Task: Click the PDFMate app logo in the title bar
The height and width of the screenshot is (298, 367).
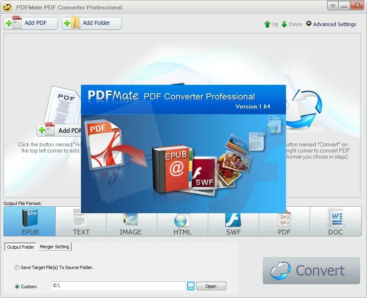Action: click(x=7, y=7)
